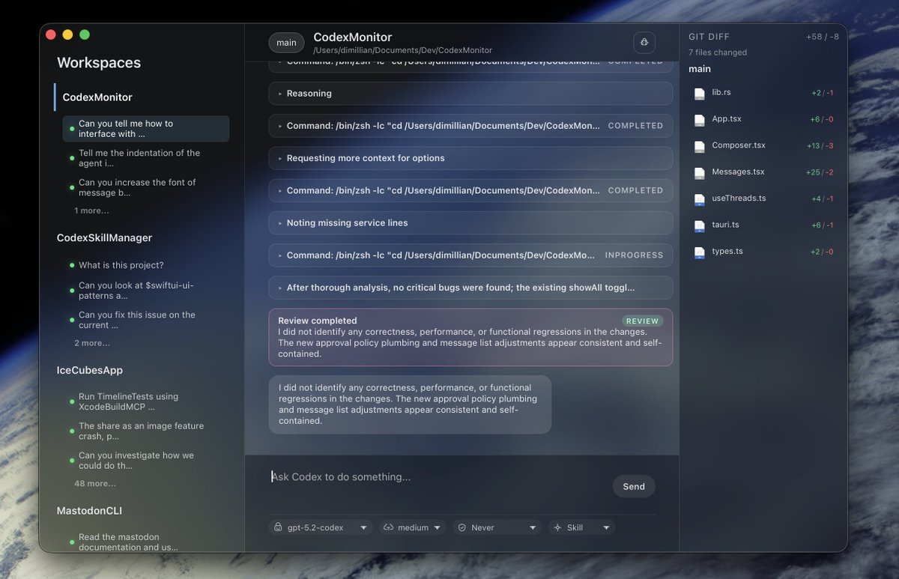Click the +58 / -8 diff total
Image resolution: width=899 pixels, height=579 pixels.
click(x=823, y=37)
